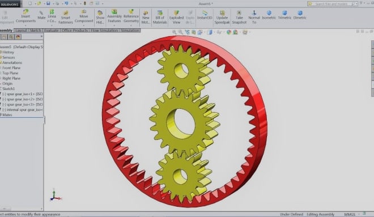Click the Section View icon
This screenshot has width=374, height=217.
tap(193, 32)
